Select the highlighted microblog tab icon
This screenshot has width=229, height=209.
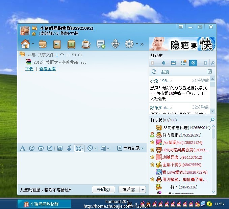[x=193, y=63]
